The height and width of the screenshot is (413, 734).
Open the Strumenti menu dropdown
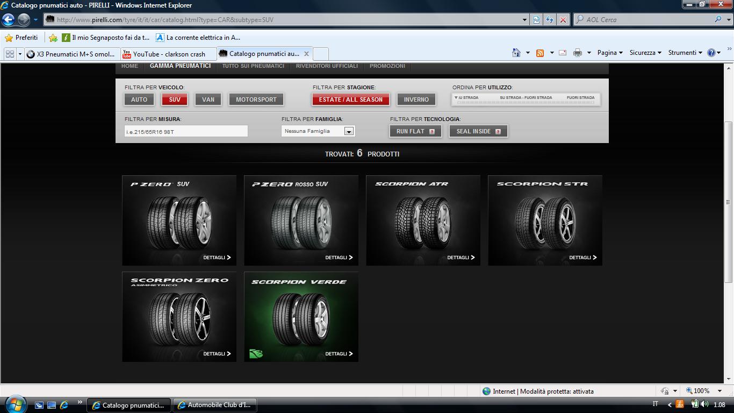click(x=685, y=53)
